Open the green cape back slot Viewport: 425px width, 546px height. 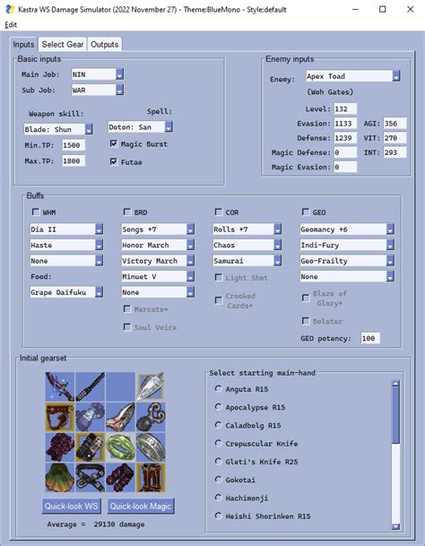point(60,478)
